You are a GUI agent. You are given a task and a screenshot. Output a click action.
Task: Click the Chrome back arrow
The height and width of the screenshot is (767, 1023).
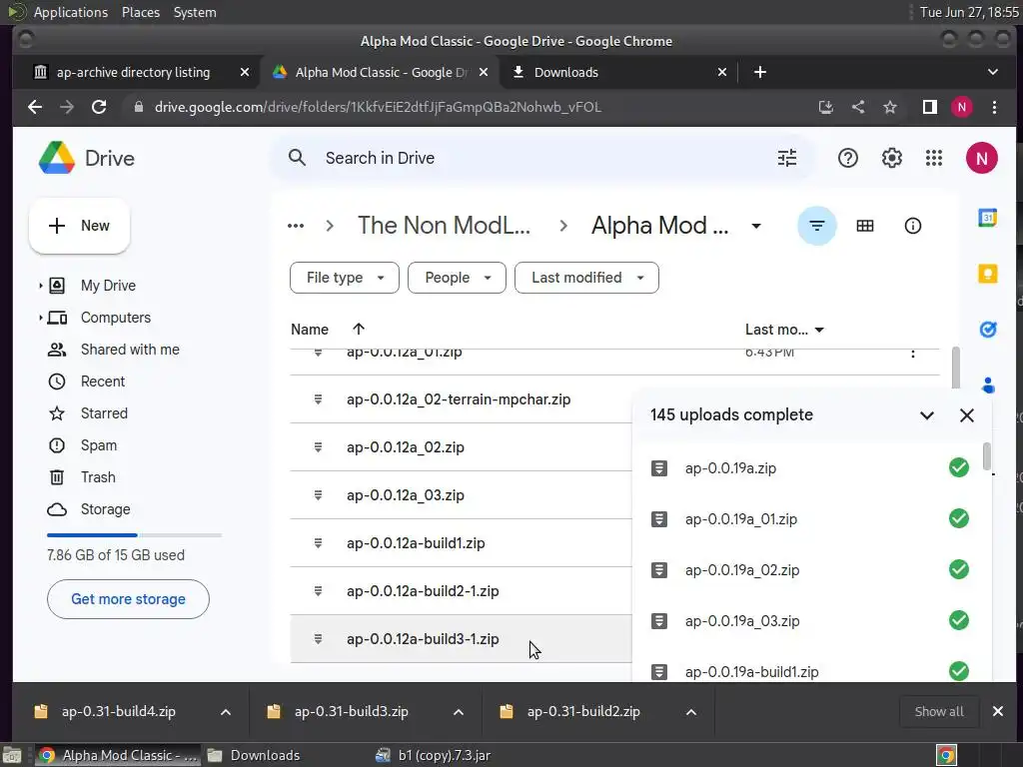coord(35,107)
